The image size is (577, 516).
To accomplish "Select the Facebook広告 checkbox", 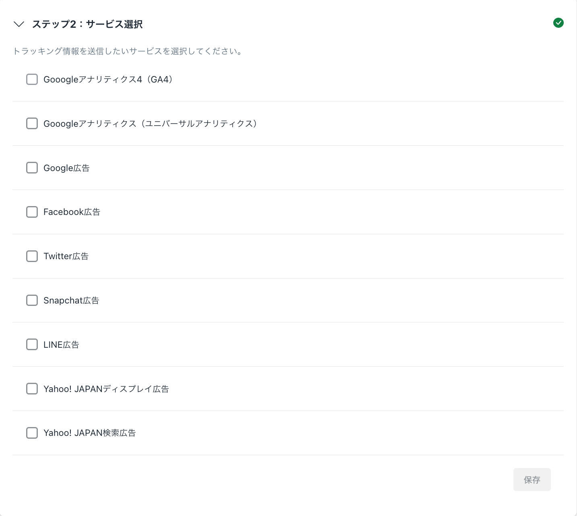I will 32,212.
